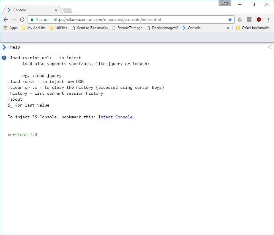This screenshot has width=274, height=235.
Task: Click the gray 'h' extension icon
Action: [249, 20]
